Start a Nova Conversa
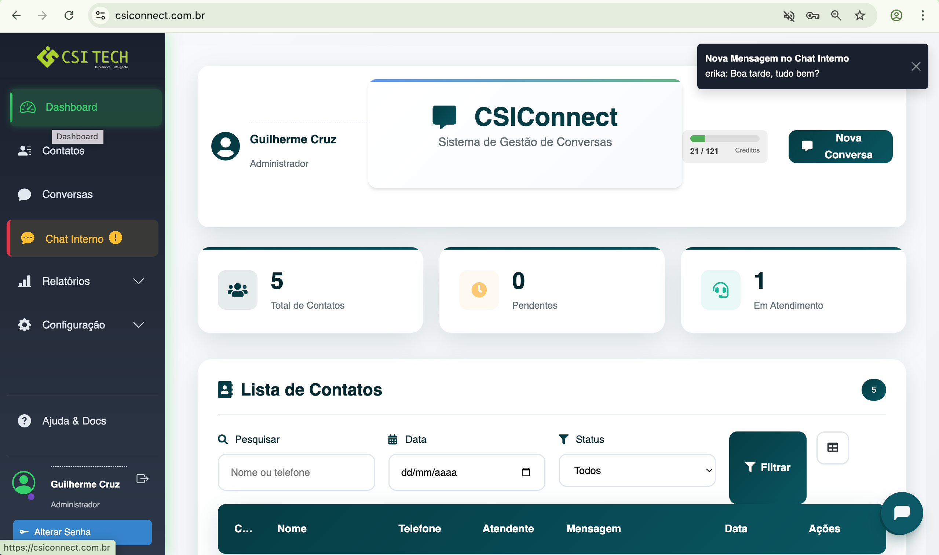Screen dimensions: 939x555 [840, 146]
